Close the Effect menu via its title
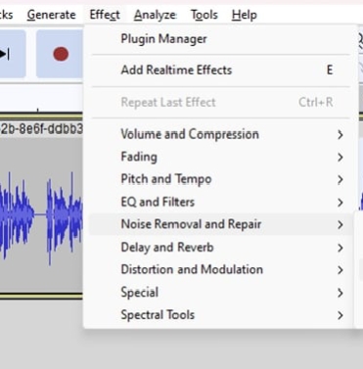This screenshot has width=363, height=369. tap(105, 15)
